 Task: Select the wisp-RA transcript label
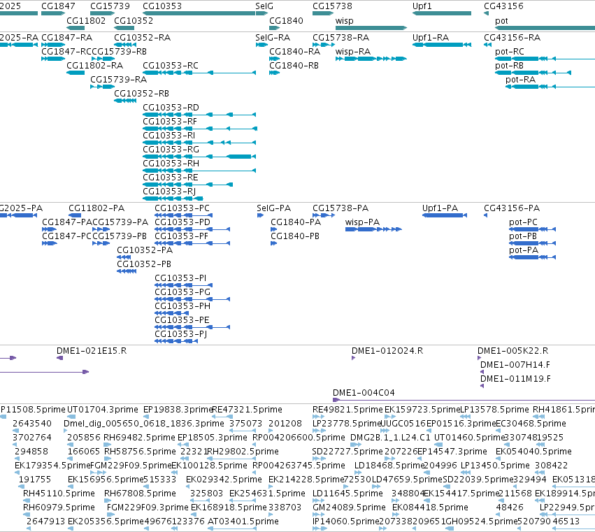(353, 52)
